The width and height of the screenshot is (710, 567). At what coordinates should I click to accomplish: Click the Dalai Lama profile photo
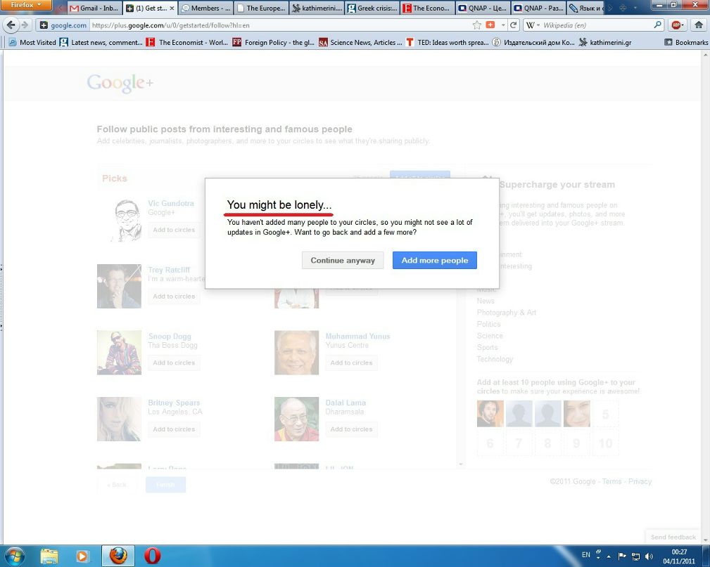296,419
